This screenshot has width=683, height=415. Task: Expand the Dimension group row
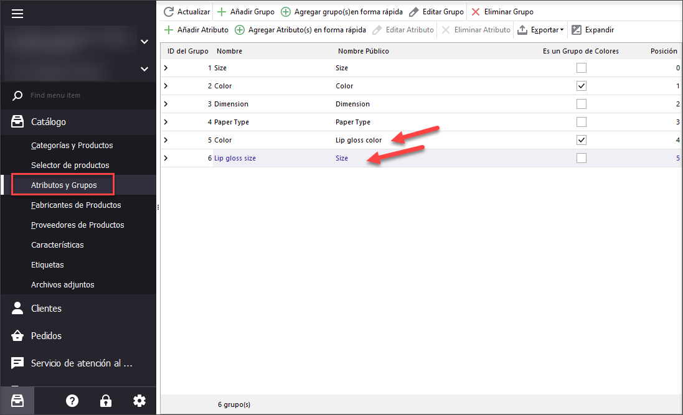pyautogui.click(x=166, y=104)
